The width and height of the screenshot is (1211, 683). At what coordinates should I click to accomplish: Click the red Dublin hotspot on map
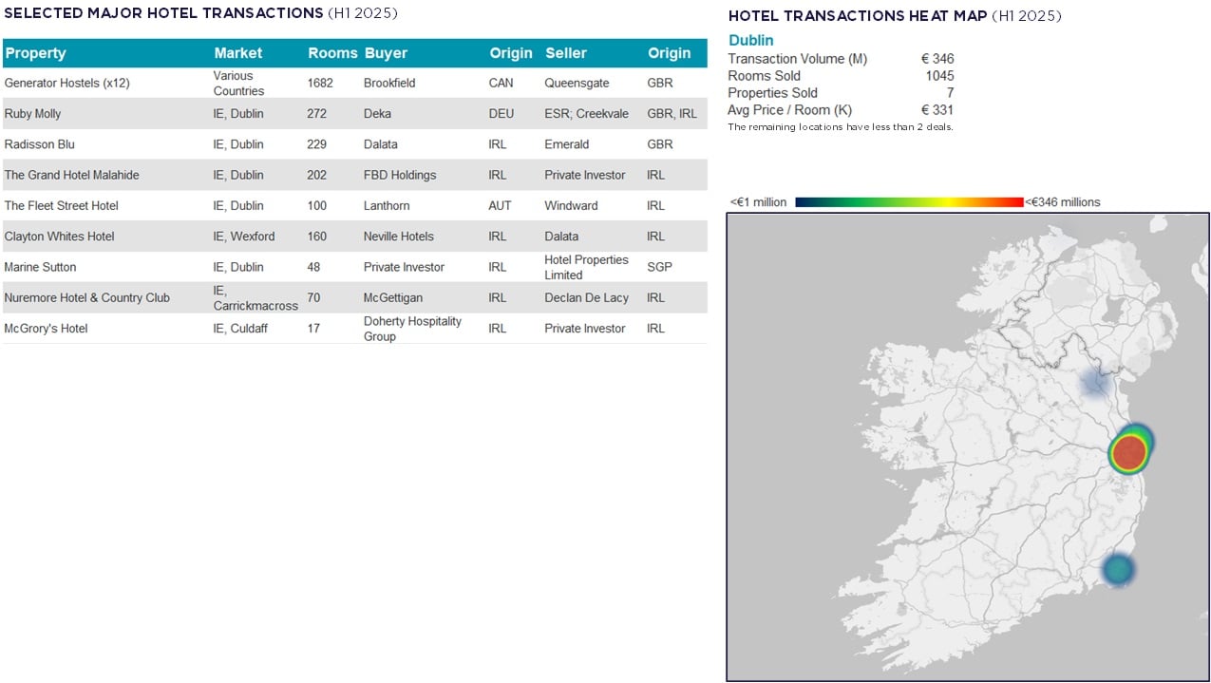tap(1128, 454)
